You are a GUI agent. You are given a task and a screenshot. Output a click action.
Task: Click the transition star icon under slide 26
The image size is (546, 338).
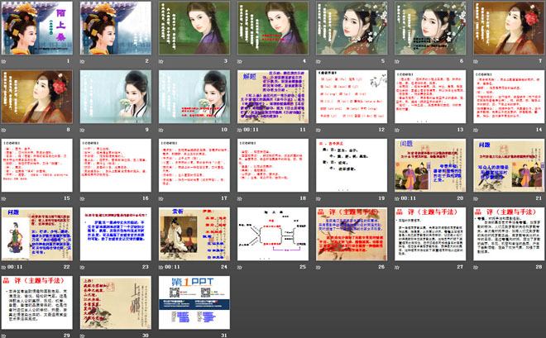click(319, 267)
